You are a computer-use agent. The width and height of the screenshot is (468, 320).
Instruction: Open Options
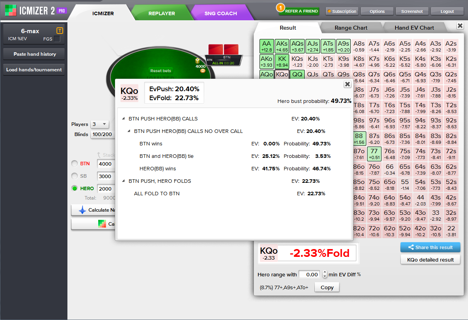coord(377,11)
